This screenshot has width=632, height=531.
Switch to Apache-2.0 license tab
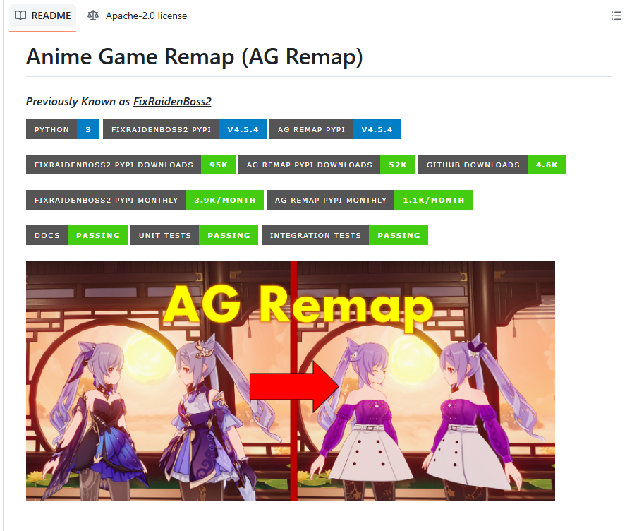click(137, 16)
